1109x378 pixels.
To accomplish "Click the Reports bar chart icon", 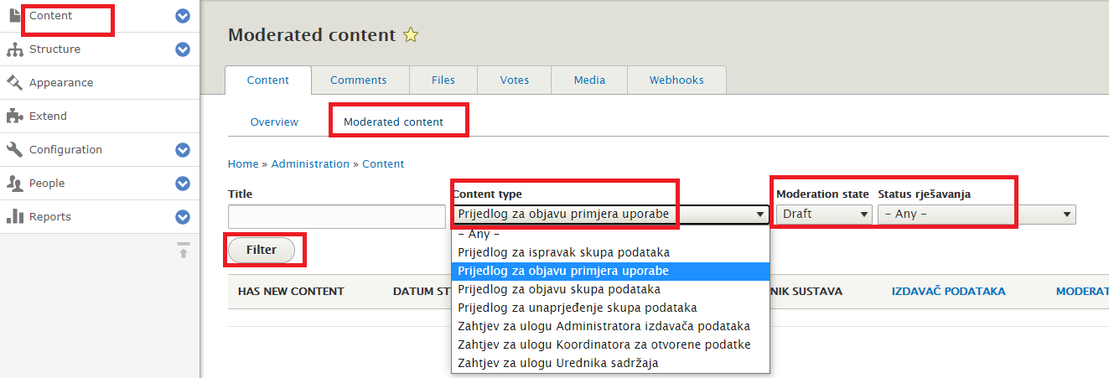I will point(14,217).
